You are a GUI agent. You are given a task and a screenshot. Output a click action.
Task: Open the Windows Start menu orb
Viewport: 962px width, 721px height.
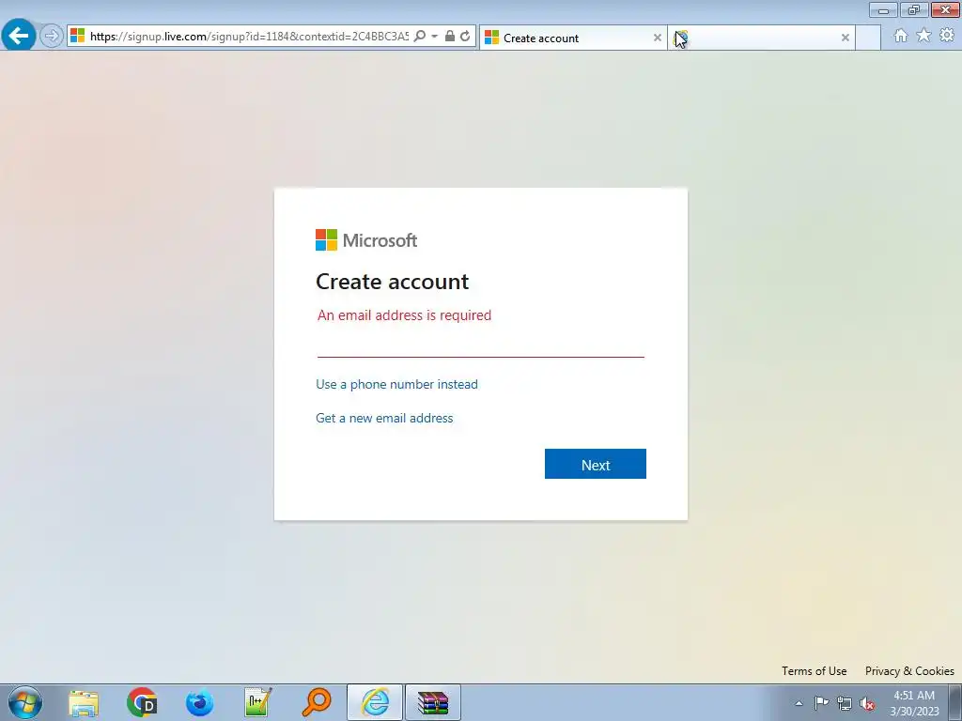[x=25, y=702]
